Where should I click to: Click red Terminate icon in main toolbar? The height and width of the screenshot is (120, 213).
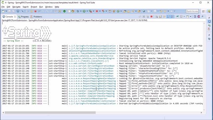pos(35,11)
